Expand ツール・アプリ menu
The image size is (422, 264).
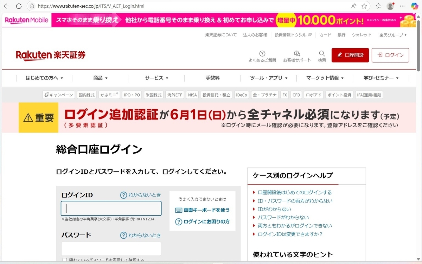(x=269, y=78)
